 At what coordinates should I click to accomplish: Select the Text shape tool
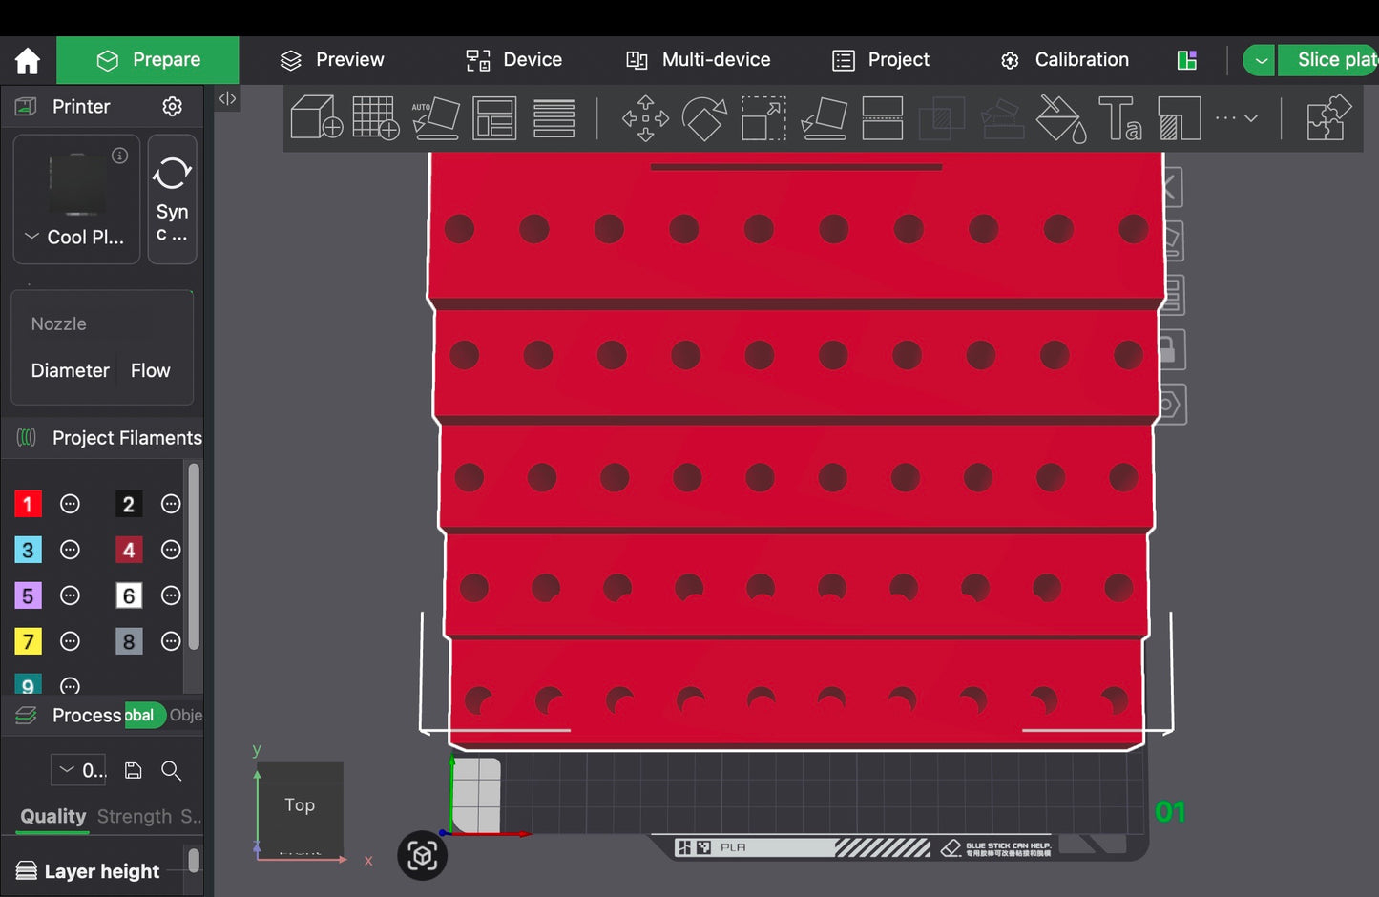[1119, 118]
